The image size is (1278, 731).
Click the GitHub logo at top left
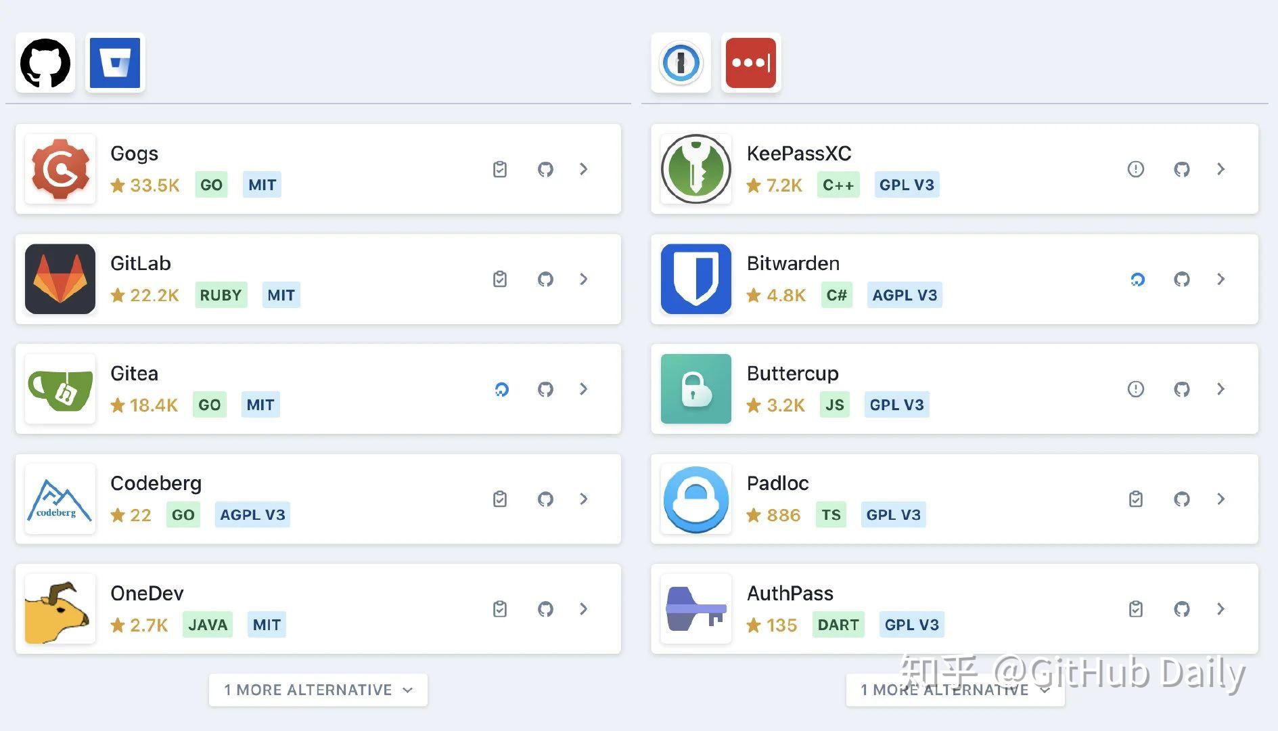tap(44, 62)
